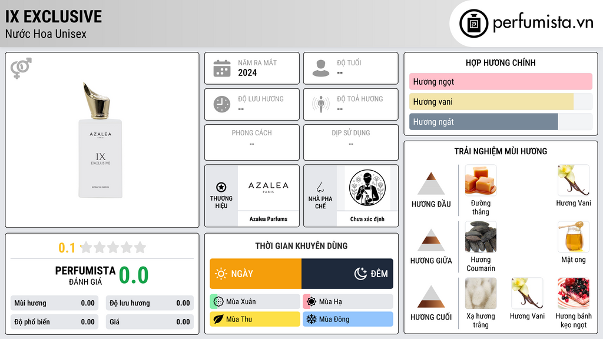Screen dimensions: 603x339
Task: Open the Hương Vani base note image
Action: tap(527, 293)
